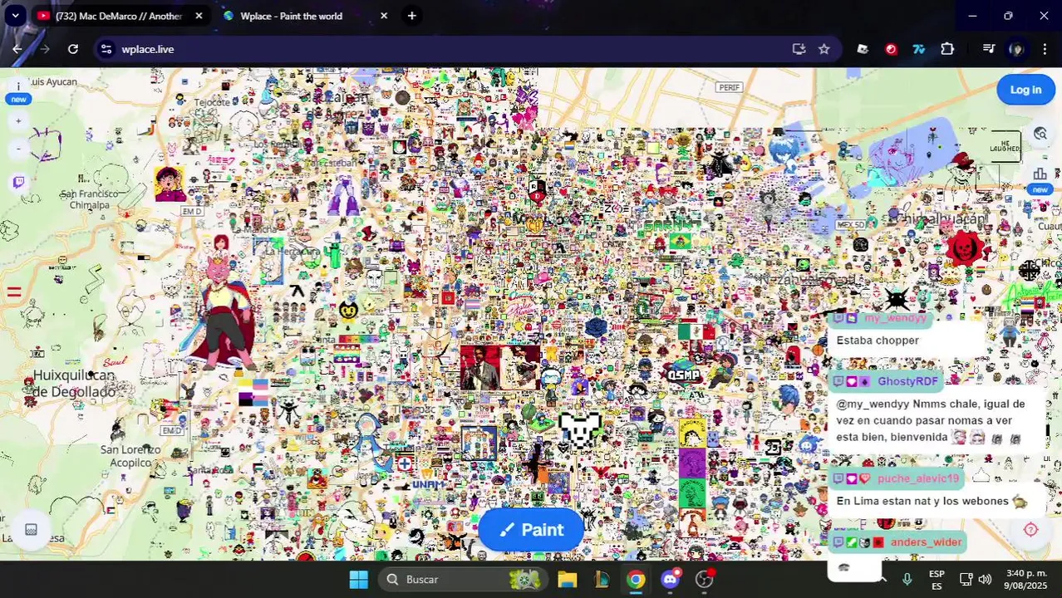The height and width of the screenshot is (598, 1062).
Task: Close the Mac DeMarco YouTube tab
Action: pyautogui.click(x=199, y=16)
